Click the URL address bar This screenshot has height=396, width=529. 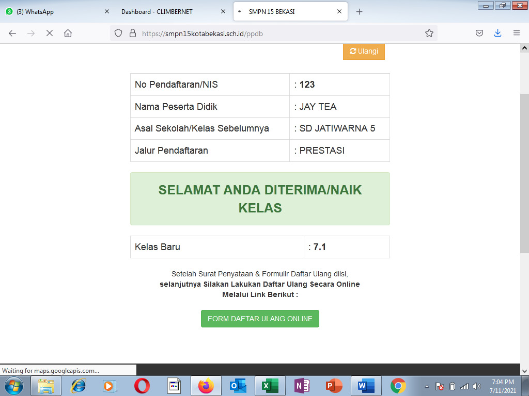pyautogui.click(x=279, y=33)
